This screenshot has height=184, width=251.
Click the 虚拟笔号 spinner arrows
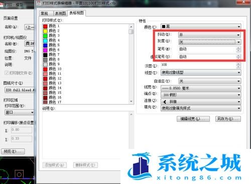pos(238,57)
